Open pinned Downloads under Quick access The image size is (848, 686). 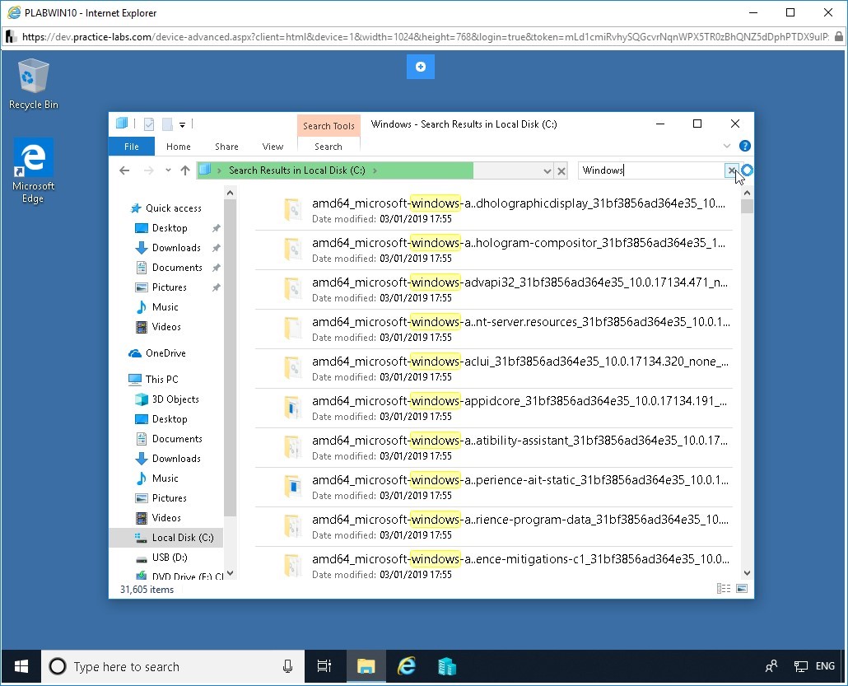176,248
